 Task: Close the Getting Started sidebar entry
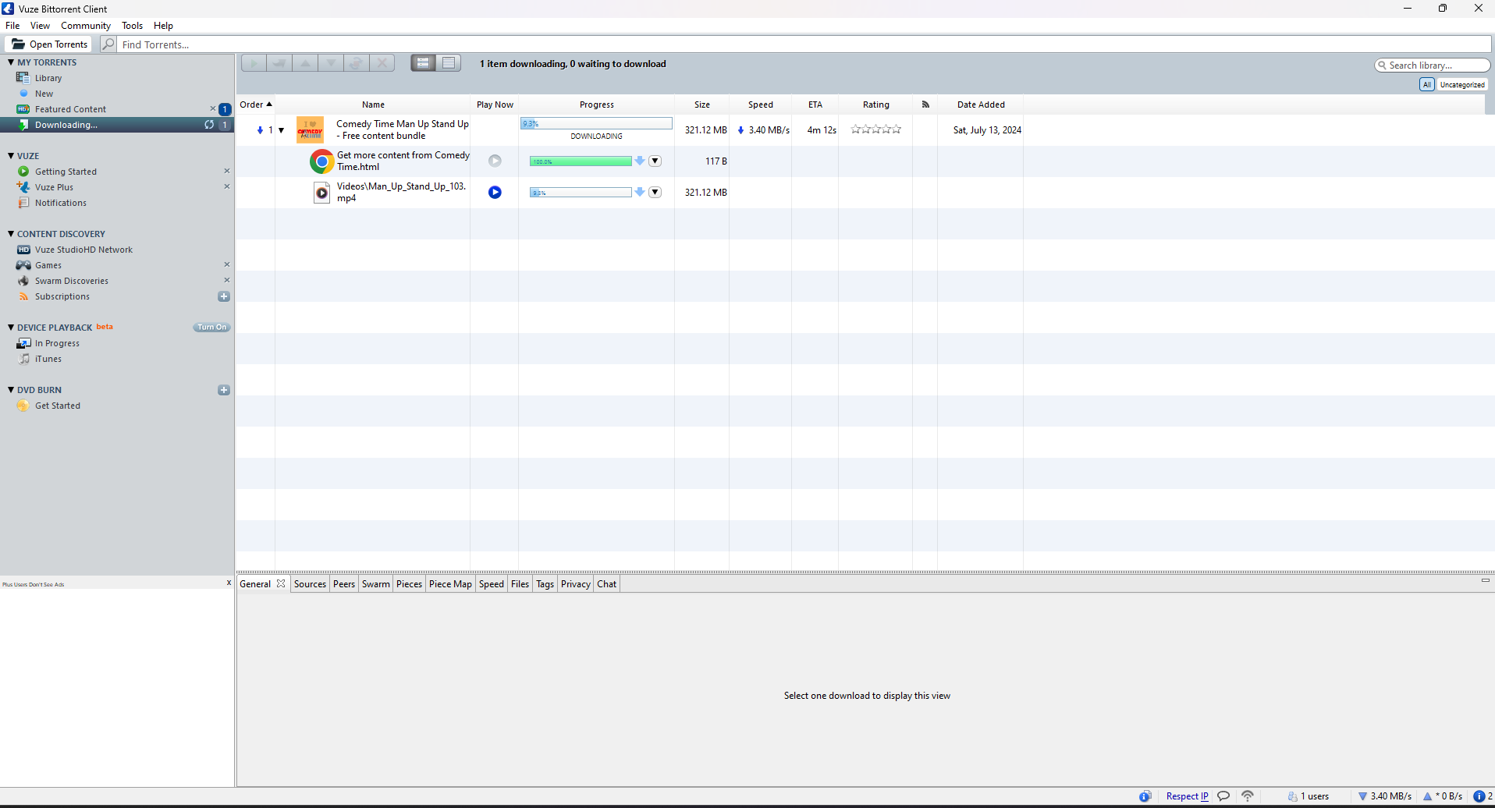[227, 171]
